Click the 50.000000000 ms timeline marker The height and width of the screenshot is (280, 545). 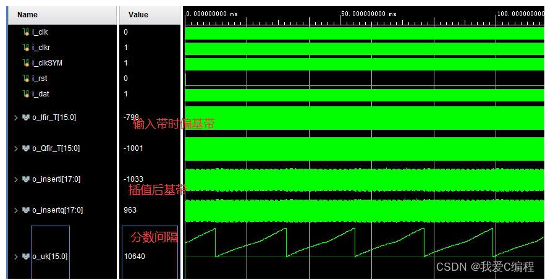(369, 14)
